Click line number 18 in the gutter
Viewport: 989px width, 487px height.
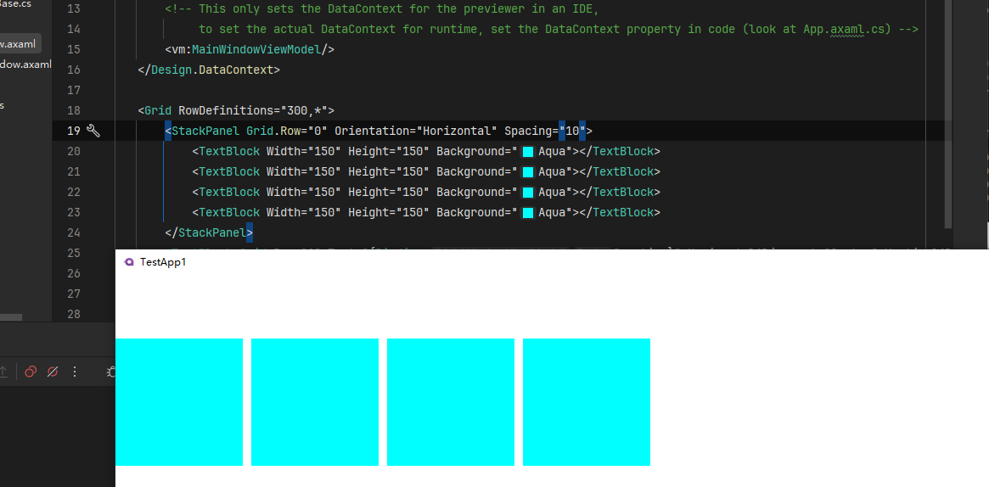[73, 110]
